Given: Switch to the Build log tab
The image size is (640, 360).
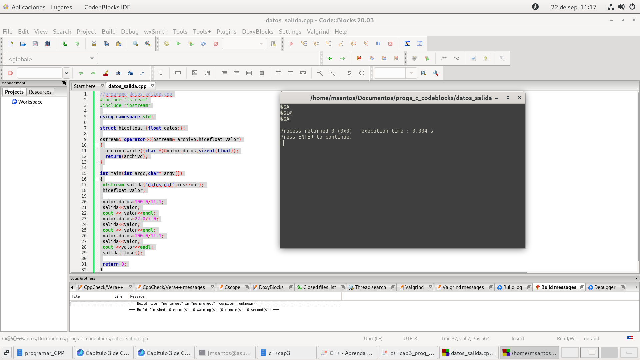Looking at the screenshot, I should tap(512, 287).
